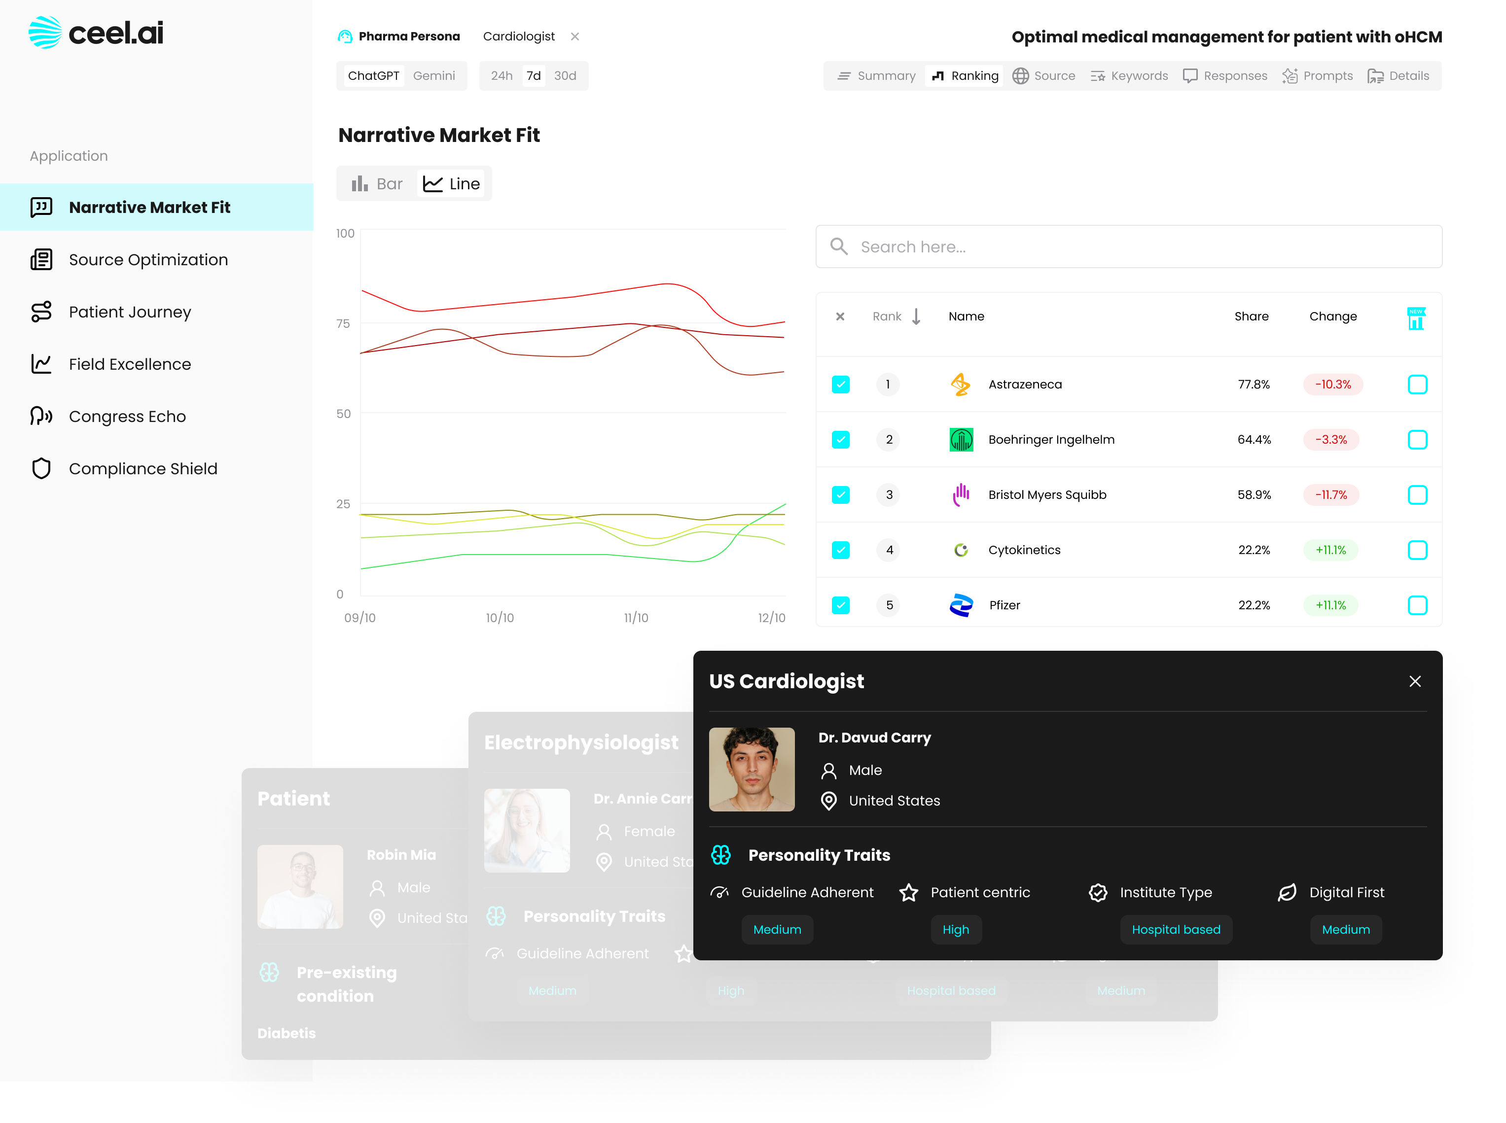Image resolution: width=1506 pixels, height=1123 pixels.
Task: Click the Institute Type badge icon
Action: coord(1097,892)
